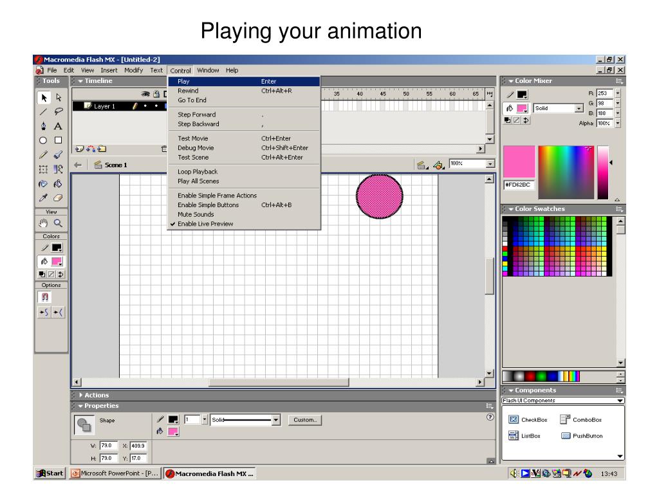
Task: Choose the Paint Bucket tool
Action: tap(59, 183)
